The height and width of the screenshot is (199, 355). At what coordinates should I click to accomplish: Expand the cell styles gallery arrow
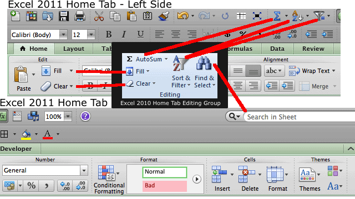197,179
